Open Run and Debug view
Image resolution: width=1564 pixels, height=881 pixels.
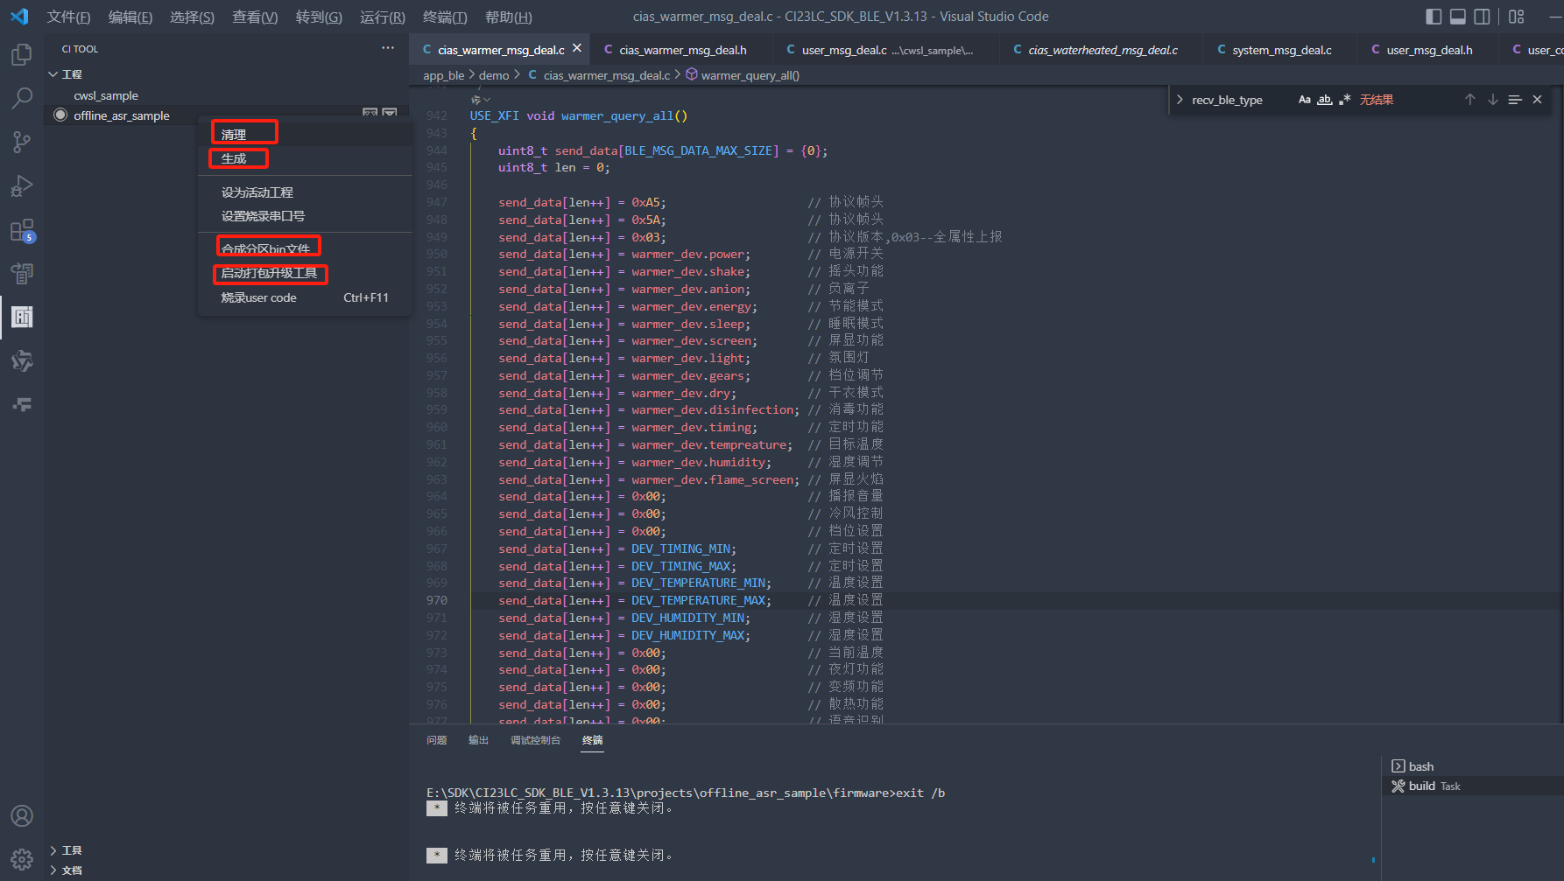point(22,185)
